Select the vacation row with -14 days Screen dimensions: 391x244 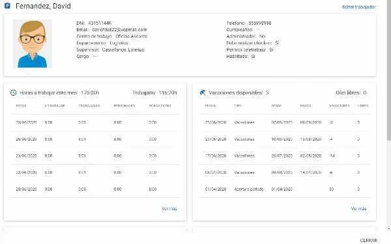[285, 156]
